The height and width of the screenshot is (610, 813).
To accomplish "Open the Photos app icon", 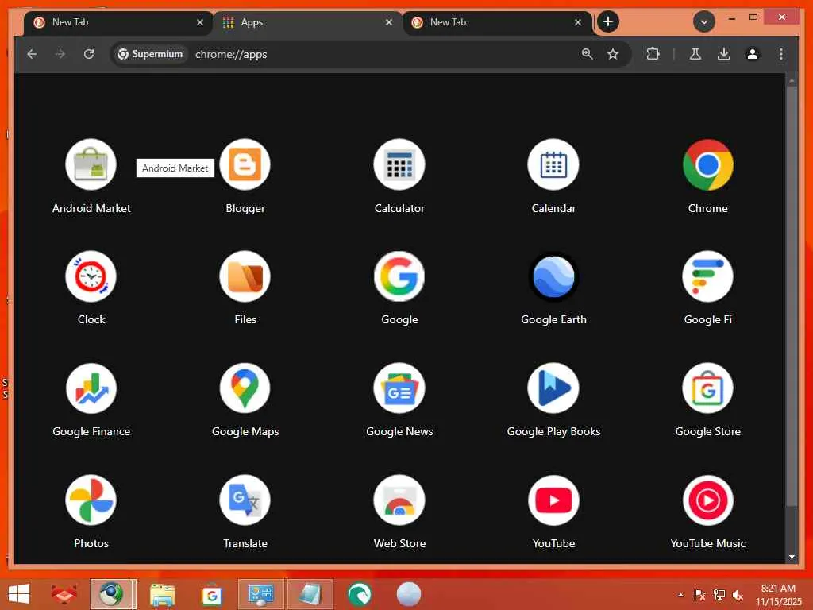I will 91,500.
